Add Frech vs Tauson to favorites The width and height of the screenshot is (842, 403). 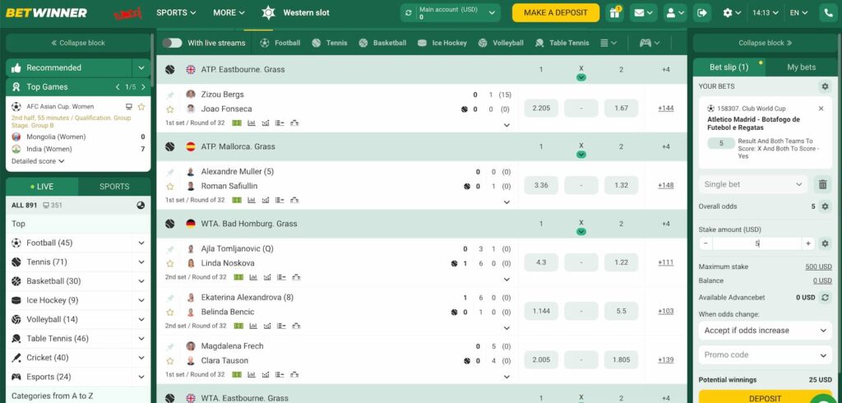[170, 360]
